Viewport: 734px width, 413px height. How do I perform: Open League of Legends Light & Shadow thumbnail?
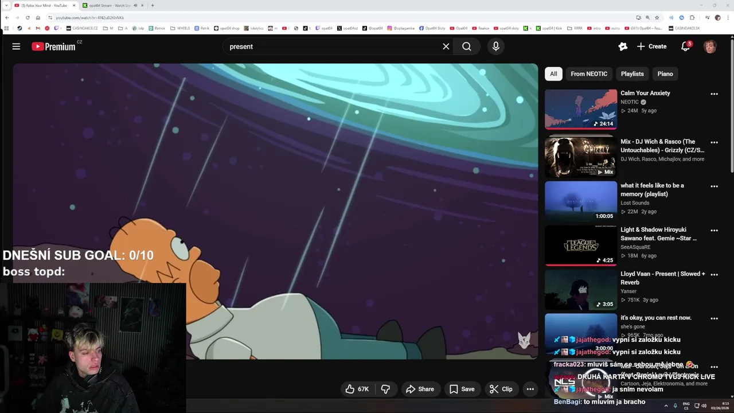point(581,245)
